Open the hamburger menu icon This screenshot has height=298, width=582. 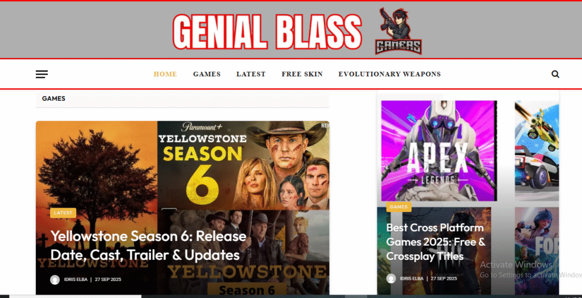tap(41, 74)
